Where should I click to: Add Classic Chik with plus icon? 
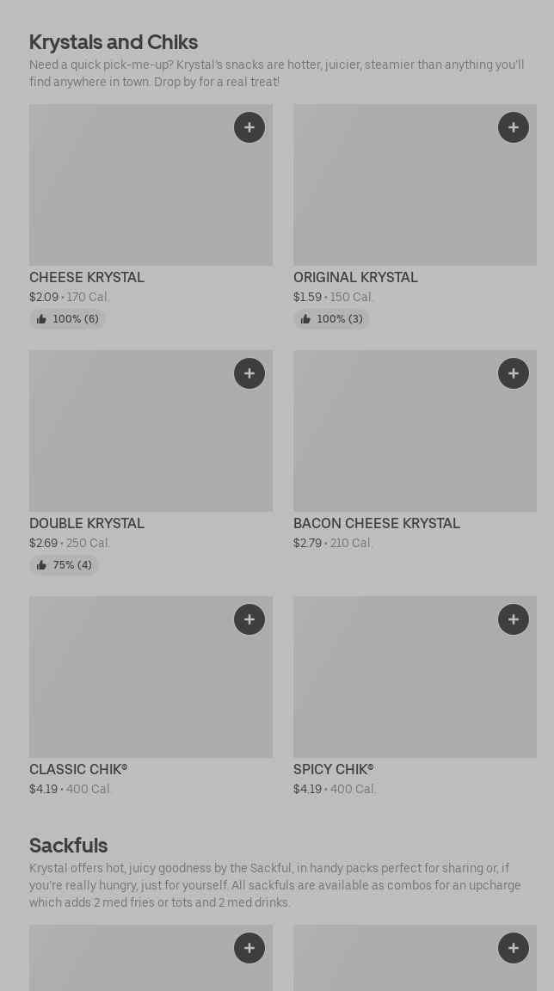coord(249,619)
